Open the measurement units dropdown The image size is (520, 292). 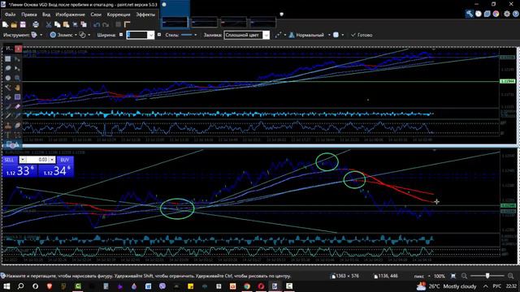[422, 276]
